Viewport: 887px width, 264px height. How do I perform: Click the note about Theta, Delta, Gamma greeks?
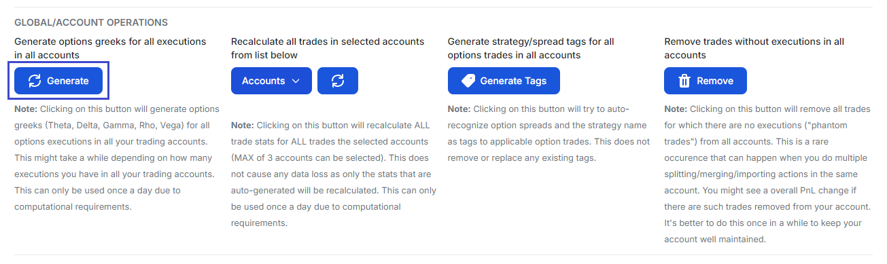click(117, 157)
